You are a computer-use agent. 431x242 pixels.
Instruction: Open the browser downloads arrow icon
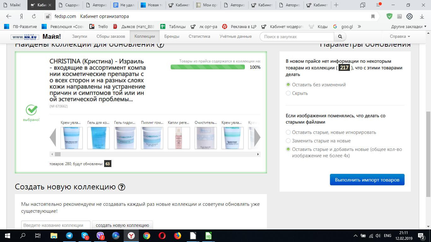(x=422, y=16)
